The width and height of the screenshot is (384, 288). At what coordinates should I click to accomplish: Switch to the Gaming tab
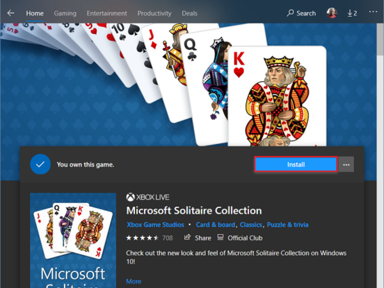(65, 13)
